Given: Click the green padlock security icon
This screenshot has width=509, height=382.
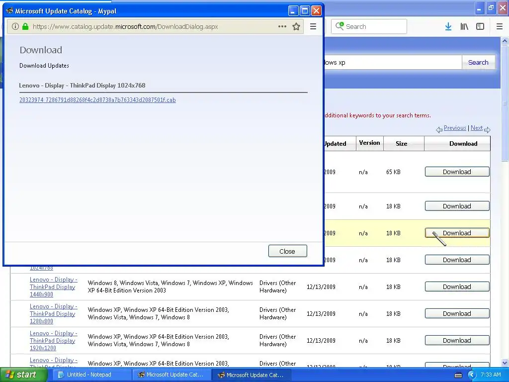Looking at the screenshot, I should (25, 27).
